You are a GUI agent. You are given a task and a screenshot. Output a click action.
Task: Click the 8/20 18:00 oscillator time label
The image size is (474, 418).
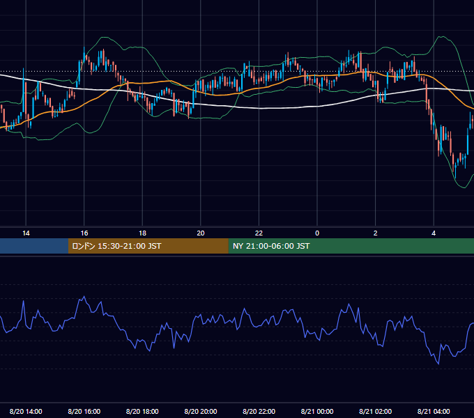coord(142,411)
